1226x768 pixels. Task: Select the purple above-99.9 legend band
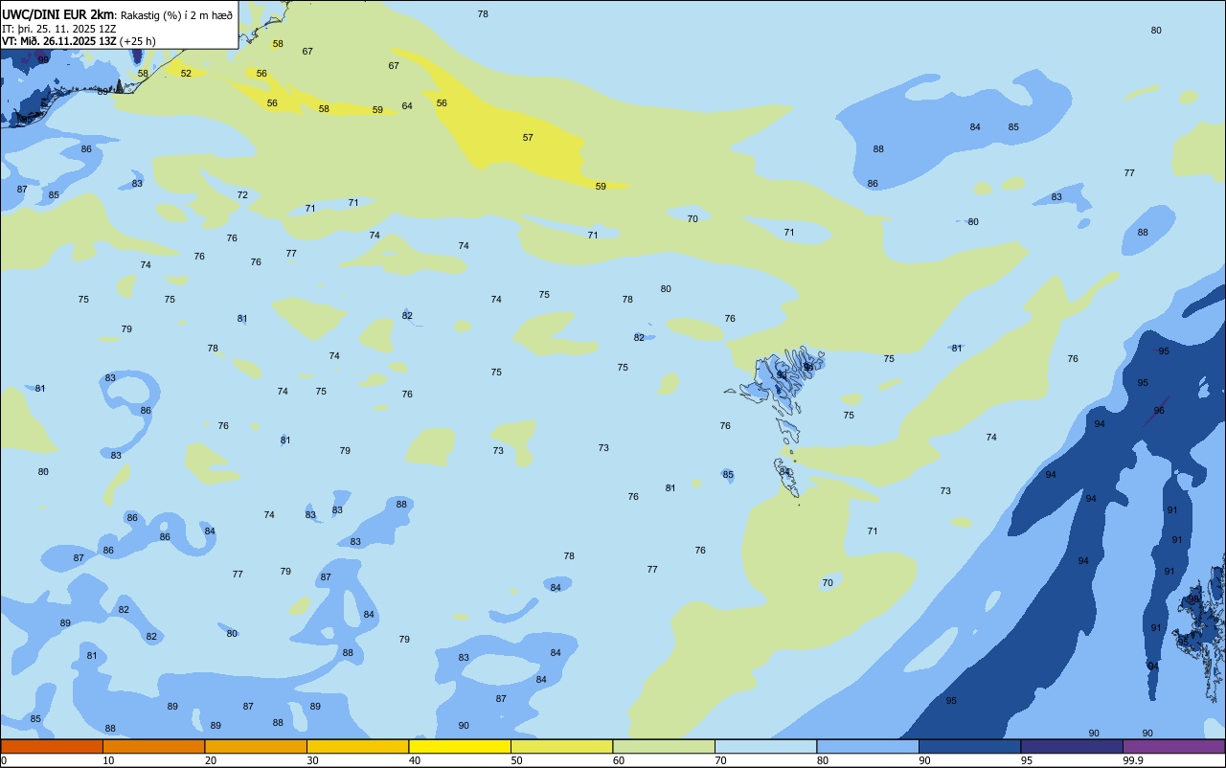coord(1173,746)
